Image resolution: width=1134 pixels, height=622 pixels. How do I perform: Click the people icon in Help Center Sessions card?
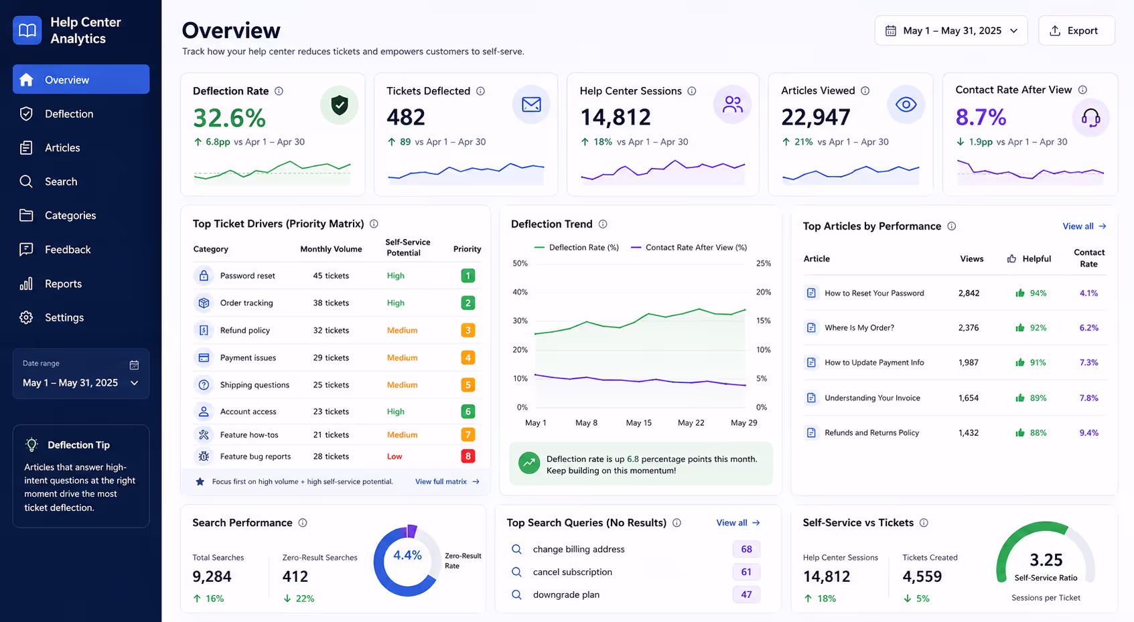[733, 104]
